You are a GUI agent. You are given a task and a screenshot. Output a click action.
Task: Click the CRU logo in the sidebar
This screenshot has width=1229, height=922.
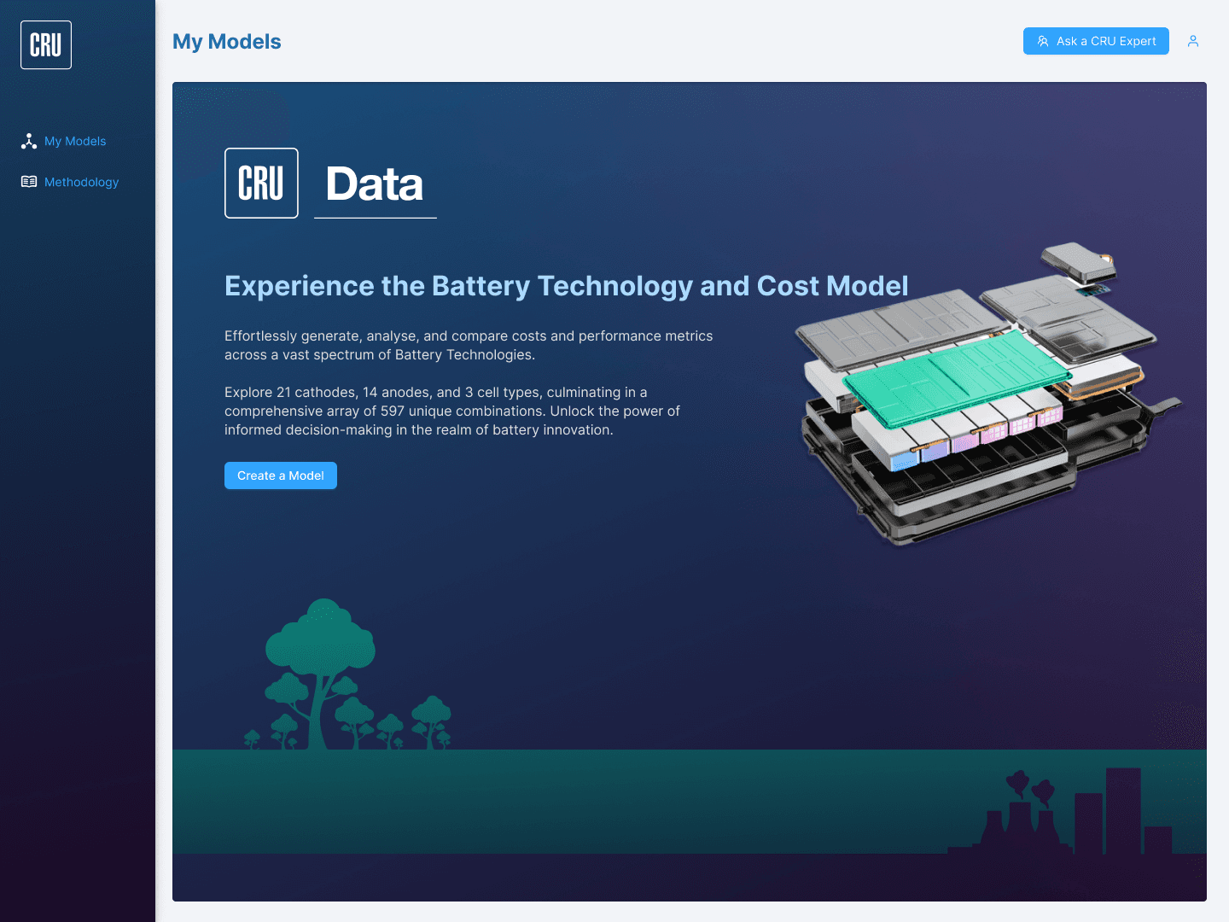(x=46, y=45)
